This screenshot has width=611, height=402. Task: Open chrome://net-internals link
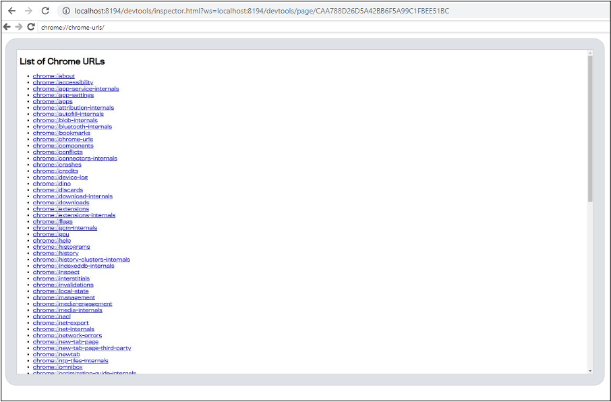63,329
